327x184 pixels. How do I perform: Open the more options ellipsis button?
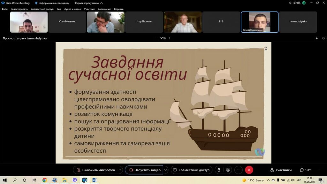(239, 170)
